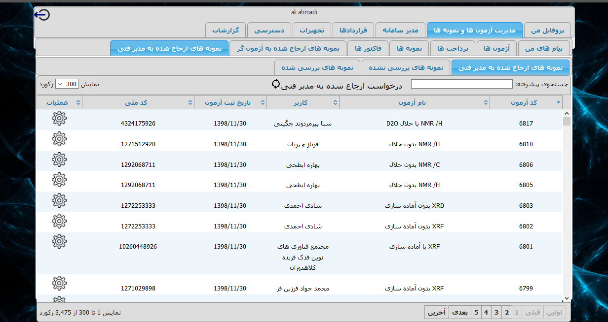The image size is (608, 322).
Task: Open the فاکتور ها tab
Action: point(368,49)
